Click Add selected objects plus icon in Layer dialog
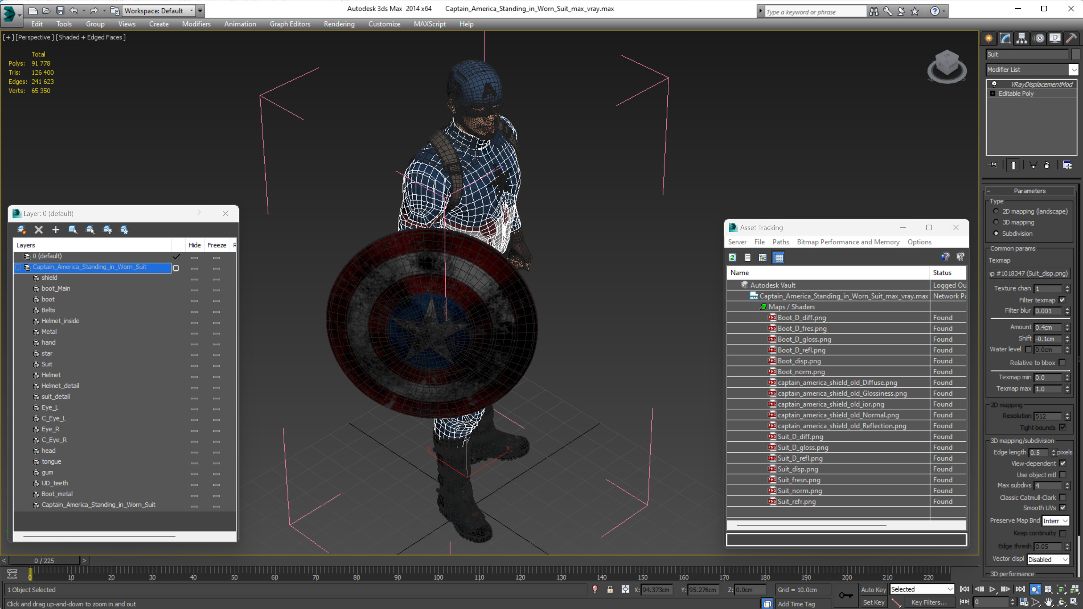 (x=55, y=230)
